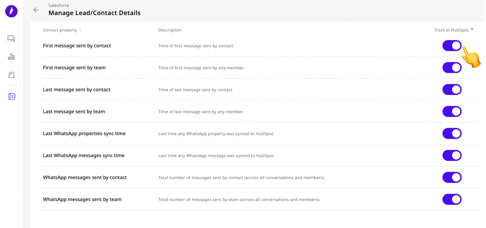The image size is (486, 228).
Task: Sort by Track in HubSpot arrow
Action: [x=472, y=30]
